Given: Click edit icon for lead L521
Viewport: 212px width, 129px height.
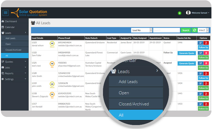Looking at the screenshot, I should [200, 63].
